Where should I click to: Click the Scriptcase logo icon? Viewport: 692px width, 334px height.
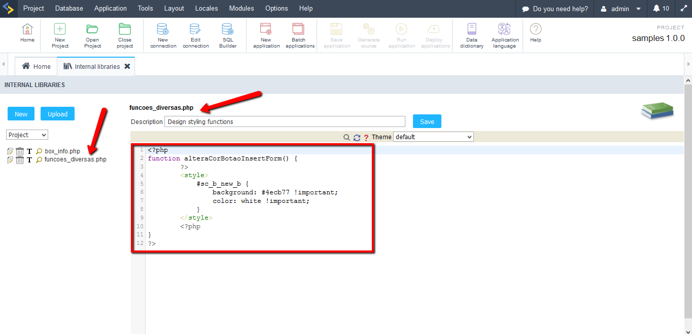pos(8,9)
